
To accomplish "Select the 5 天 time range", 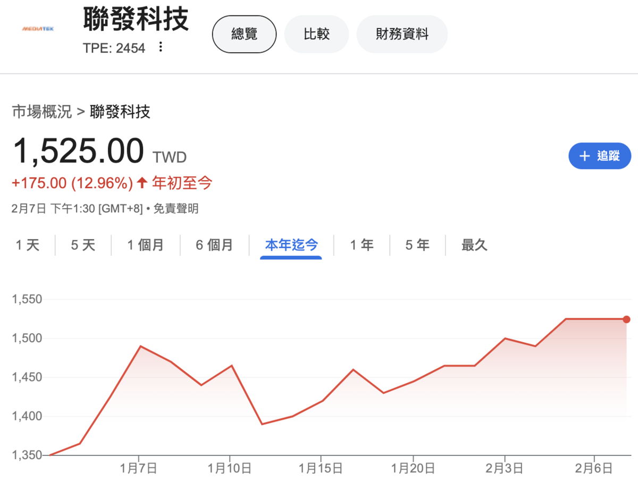I will pyautogui.click(x=83, y=245).
